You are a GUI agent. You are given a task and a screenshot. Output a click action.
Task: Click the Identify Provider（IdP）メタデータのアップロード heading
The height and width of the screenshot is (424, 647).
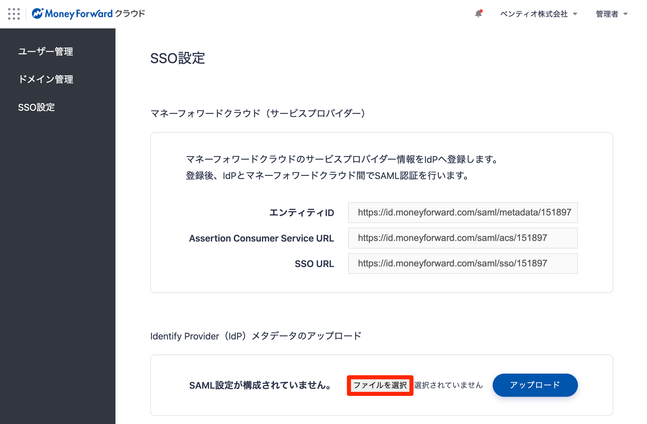click(256, 336)
